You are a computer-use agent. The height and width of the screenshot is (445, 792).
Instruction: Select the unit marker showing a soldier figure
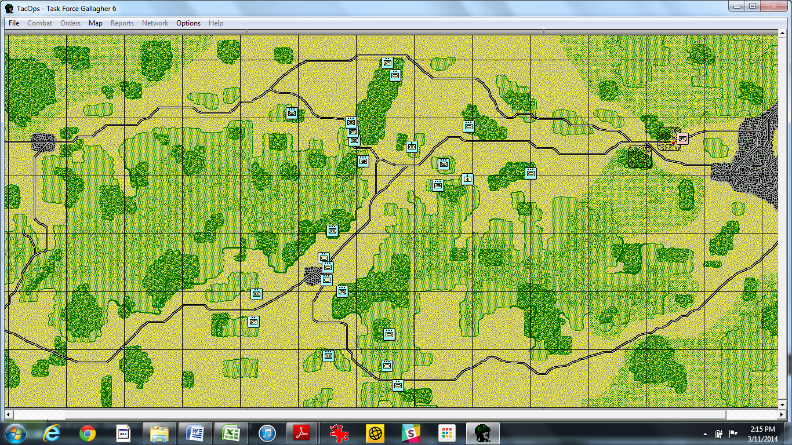(468, 179)
